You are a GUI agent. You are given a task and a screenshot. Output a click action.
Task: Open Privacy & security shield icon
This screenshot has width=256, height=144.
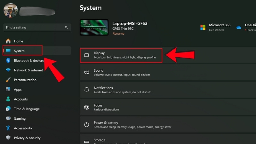8,138
